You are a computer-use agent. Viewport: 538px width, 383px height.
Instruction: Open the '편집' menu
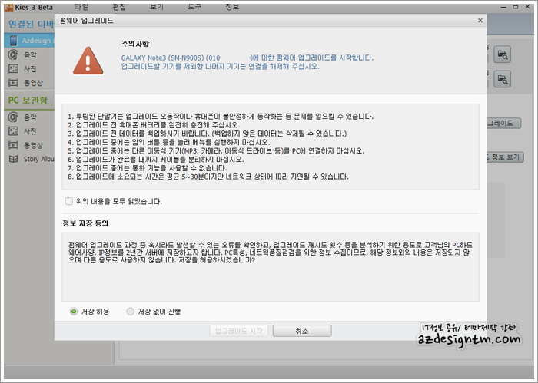(x=119, y=7)
